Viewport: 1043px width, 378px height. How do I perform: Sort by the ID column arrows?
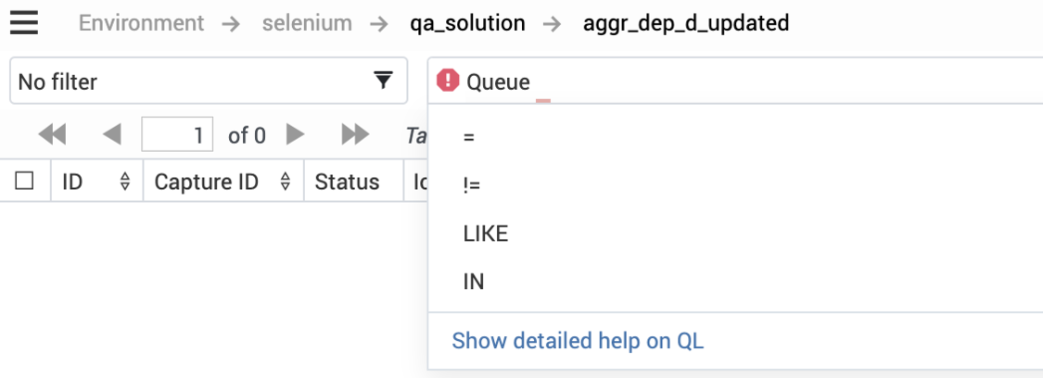(124, 182)
